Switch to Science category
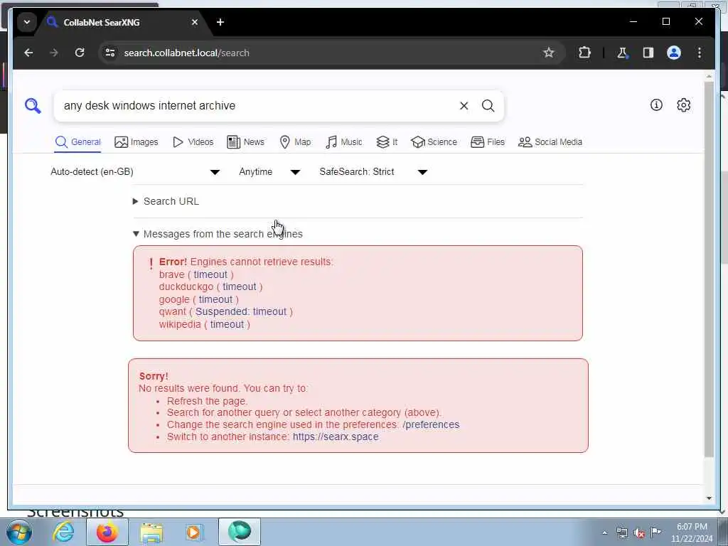728x546 pixels. (x=434, y=142)
